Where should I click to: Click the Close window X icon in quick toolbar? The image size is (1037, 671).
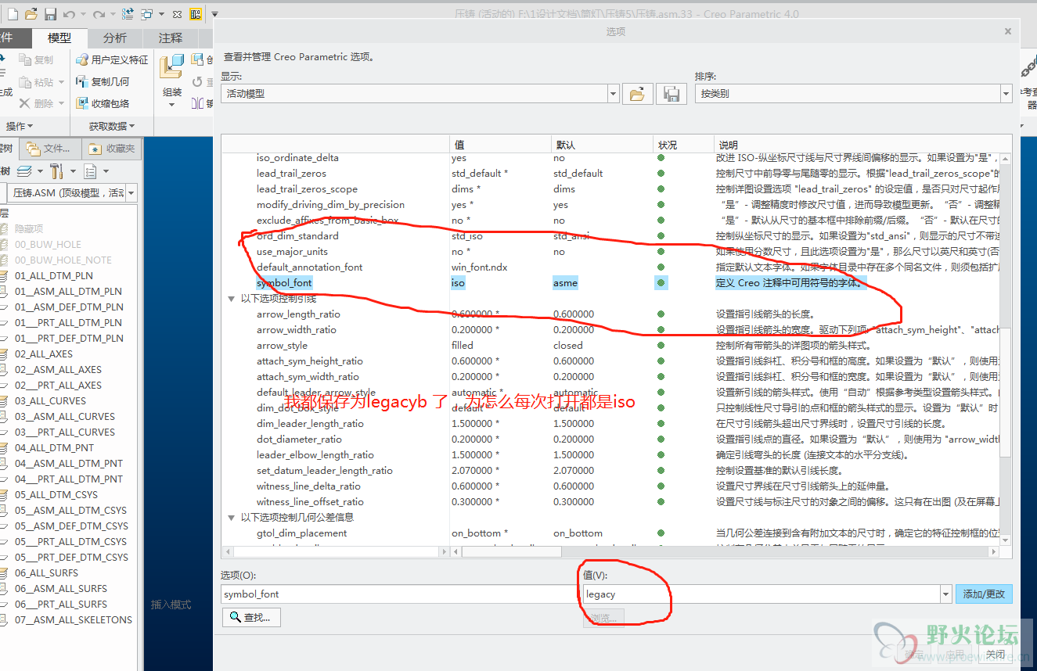pos(177,14)
